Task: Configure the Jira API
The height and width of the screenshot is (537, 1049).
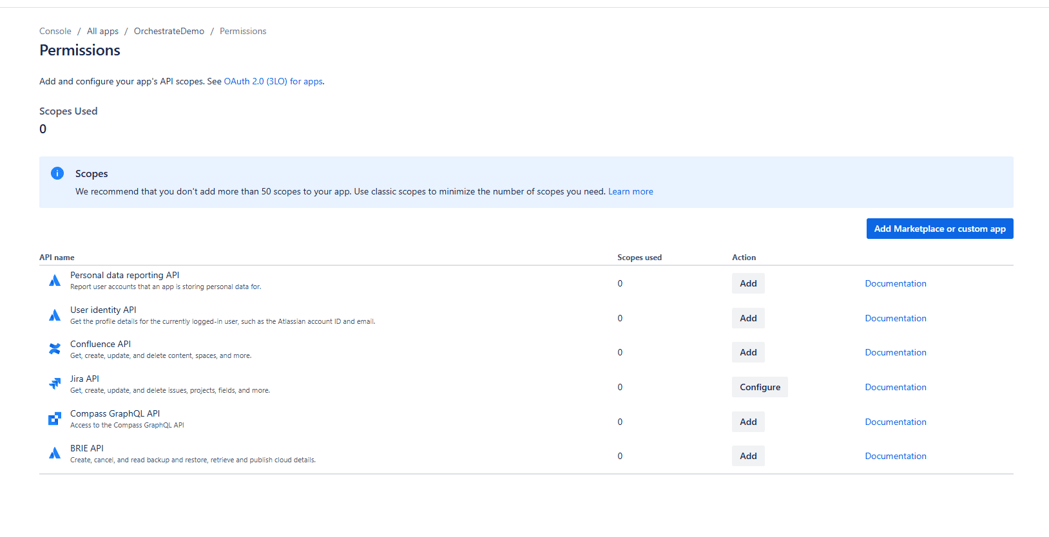Action: point(760,387)
